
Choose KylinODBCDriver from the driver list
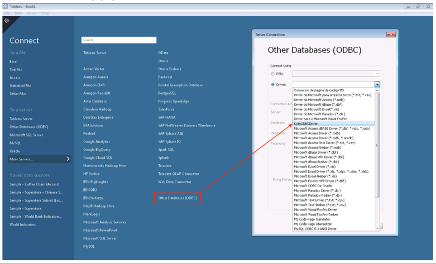click(x=334, y=124)
